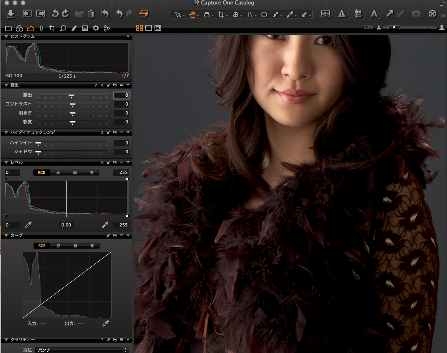Viewport: 447px width, 353px height.
Task: Move the selected image to trash
Action: [x=91, y=14]
